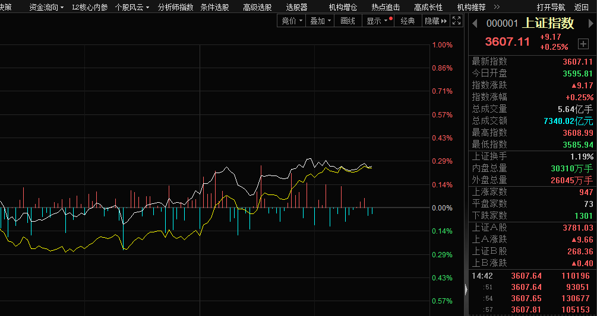Show more menu items with the >> chevron

497,7
